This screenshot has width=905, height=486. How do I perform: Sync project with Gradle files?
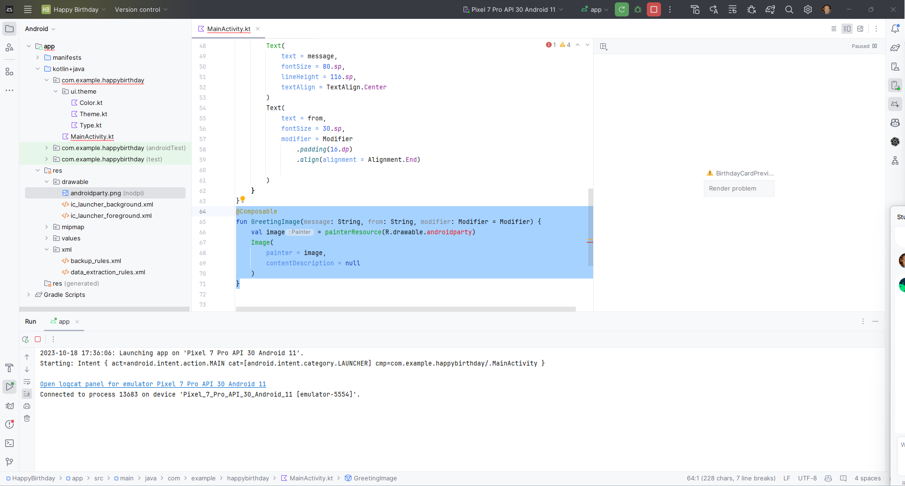point(770,9)
